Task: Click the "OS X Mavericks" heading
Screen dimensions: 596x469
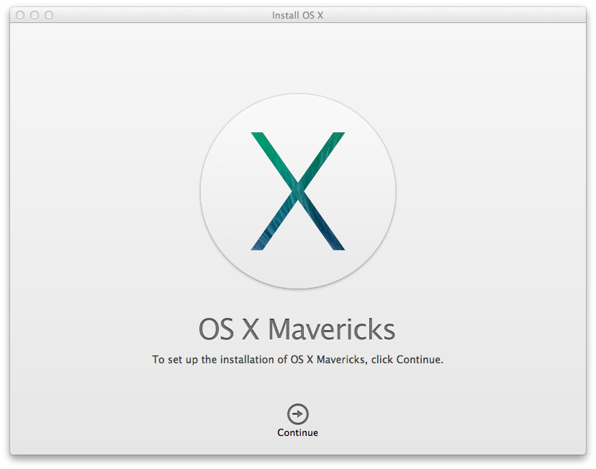Action: (x=297, y=329)
